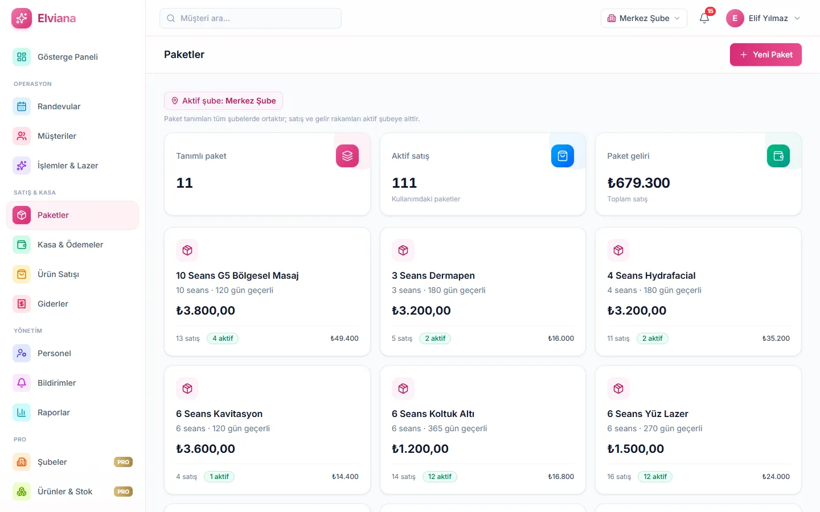Navigate to Kasa & Ödemeler
Image resolution: width=820 pixels, height=512 pixels.
pos(73,245)
